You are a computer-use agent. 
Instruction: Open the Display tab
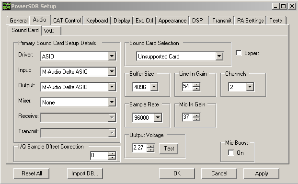122,21
